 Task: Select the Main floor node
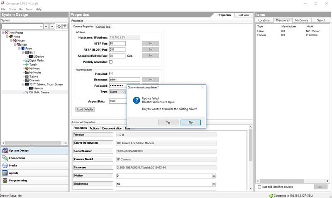click(24, 44)
